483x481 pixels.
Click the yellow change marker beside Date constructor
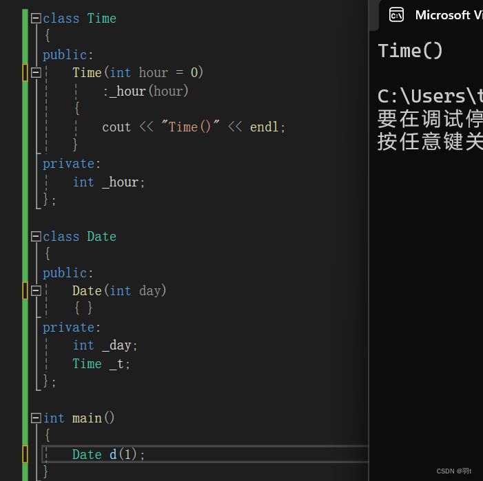coord(25,290)
